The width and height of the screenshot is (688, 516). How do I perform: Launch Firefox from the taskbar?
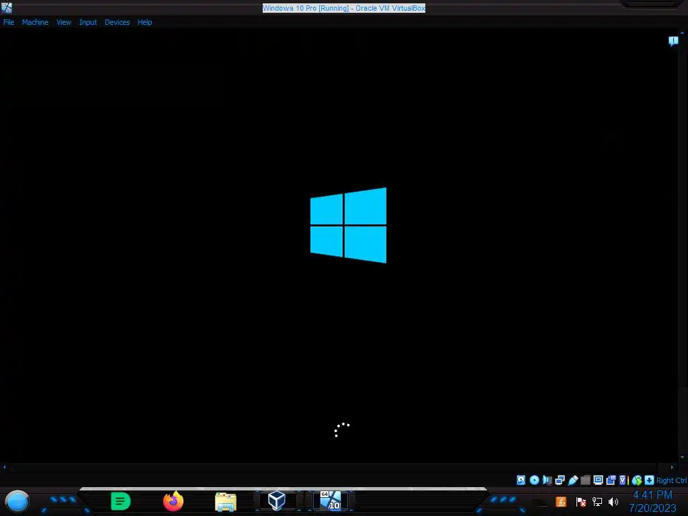(173, 501)
